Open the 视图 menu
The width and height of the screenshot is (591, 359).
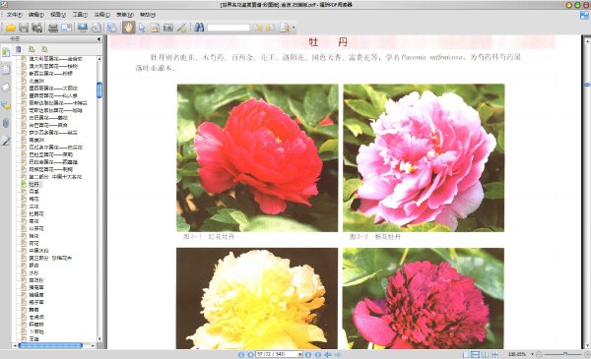pyautogui.click(x=58, y=15)
